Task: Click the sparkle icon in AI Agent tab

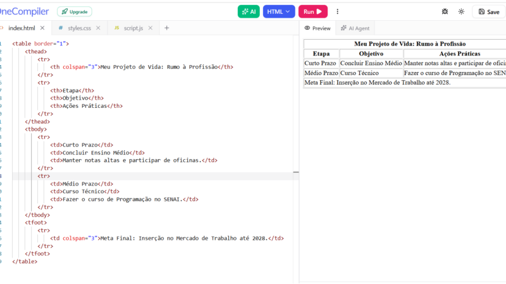Action: click(343, 28)
